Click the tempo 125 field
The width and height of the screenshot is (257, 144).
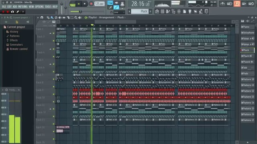tap(100, 4)
